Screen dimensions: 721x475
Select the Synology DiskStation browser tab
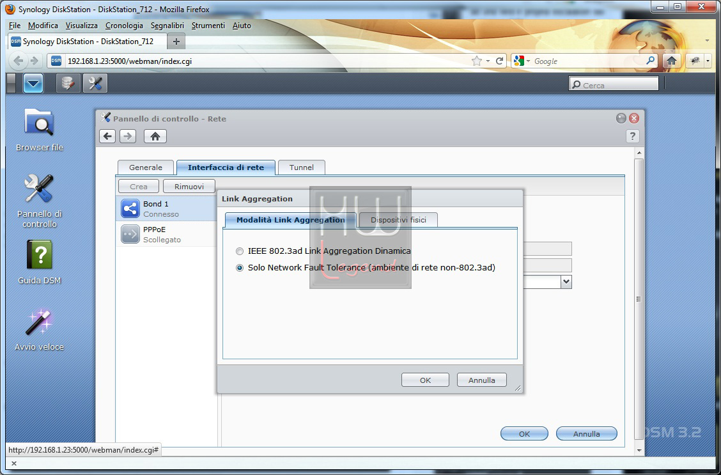pos(88,42)
